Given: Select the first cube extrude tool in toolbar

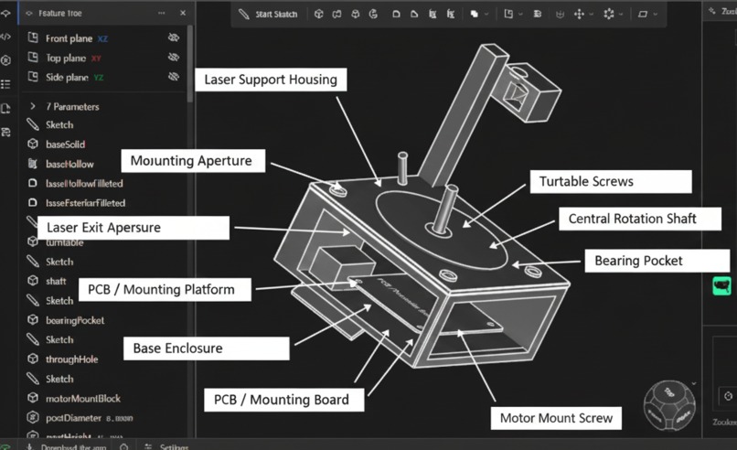Looking at the screenshot, I should (x=319, y=14).
